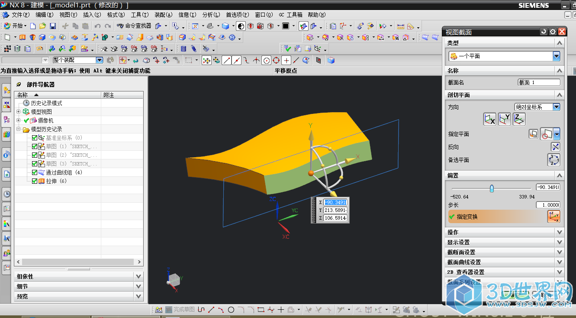The width and height of the screenshot is (576, 318).
Task: Select 历史记录模式 in the navigator
Action: point(46,103)
